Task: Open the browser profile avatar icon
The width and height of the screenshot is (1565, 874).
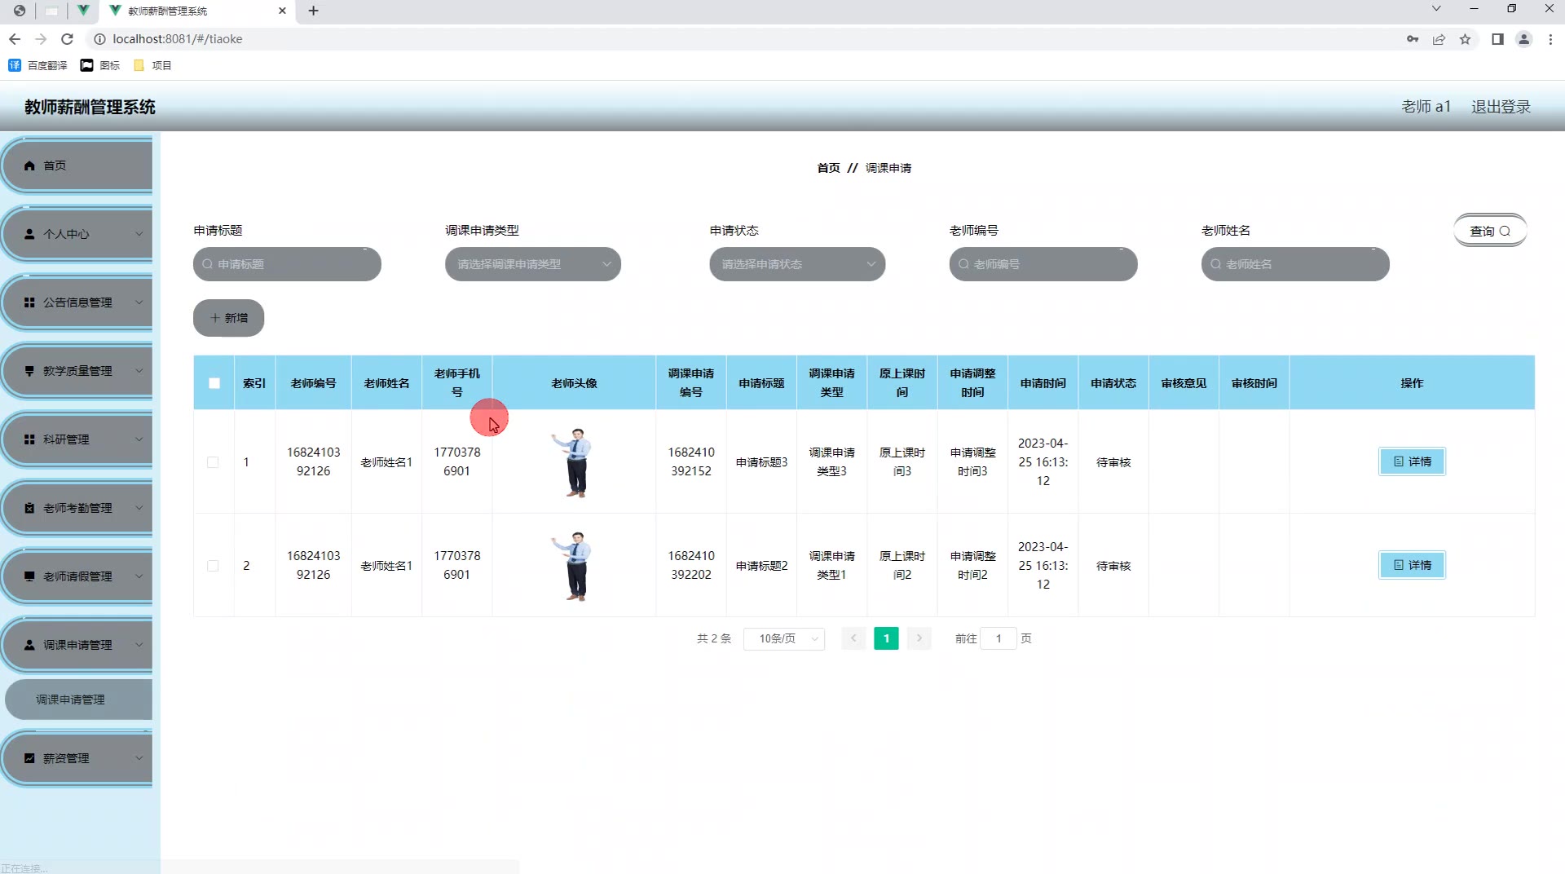Action: coord(1523,39)
